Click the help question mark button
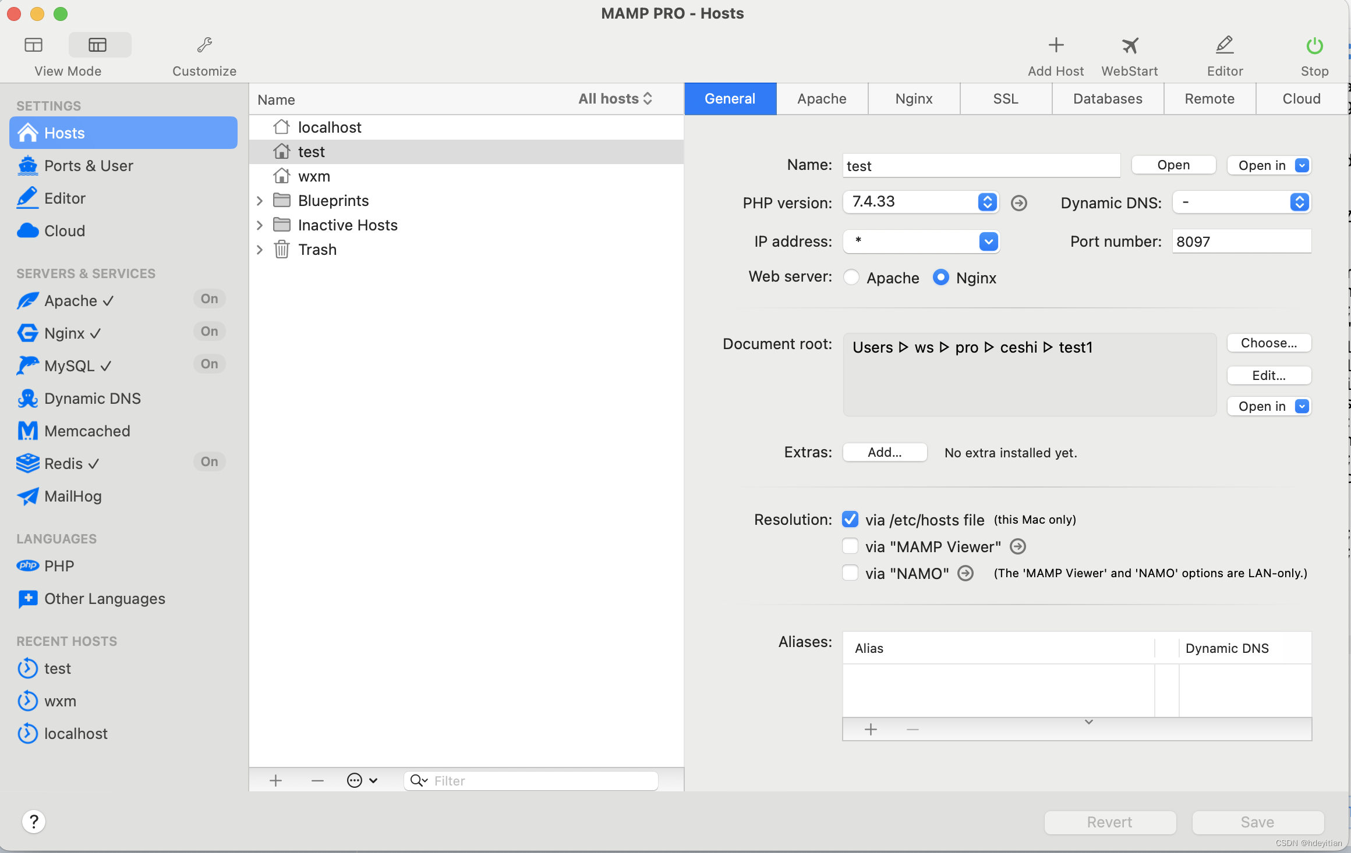Viewport: 1351px width, 853px height. point(34,822)
